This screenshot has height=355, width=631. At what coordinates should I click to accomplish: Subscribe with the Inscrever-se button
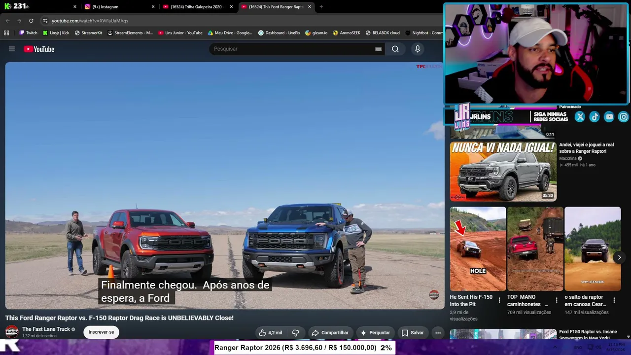pyautogui.click(x=101, y=332)
